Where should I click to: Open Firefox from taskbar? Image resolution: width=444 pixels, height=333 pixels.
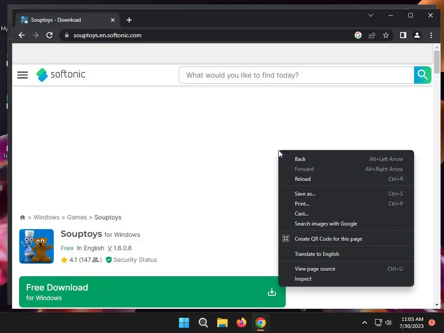(241, 323)
